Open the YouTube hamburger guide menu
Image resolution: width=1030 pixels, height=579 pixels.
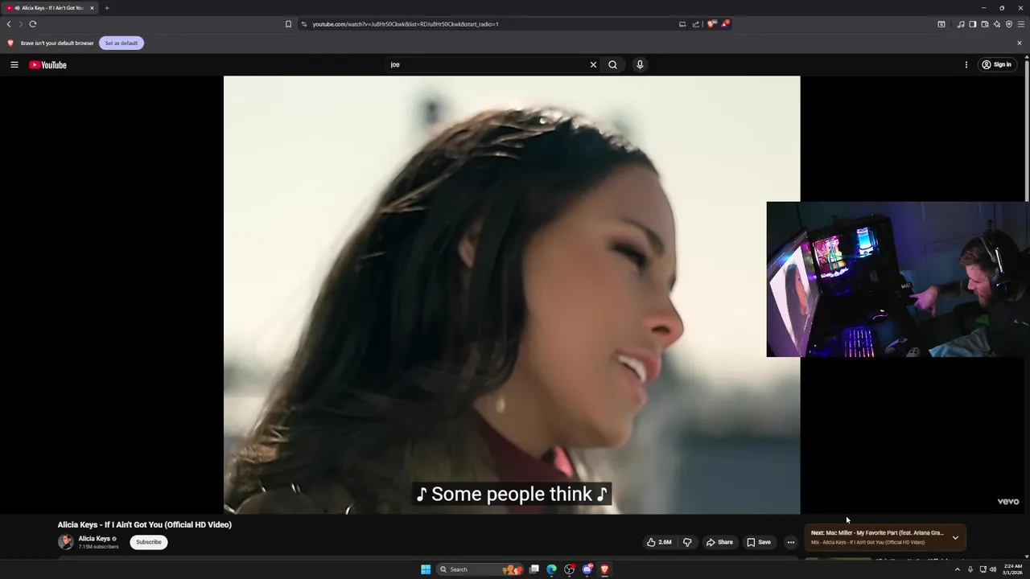(x=14, y=65)
